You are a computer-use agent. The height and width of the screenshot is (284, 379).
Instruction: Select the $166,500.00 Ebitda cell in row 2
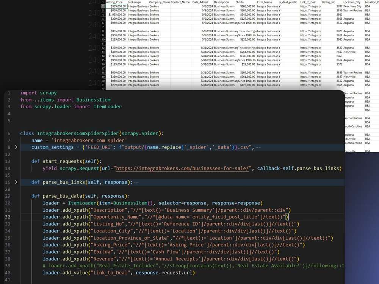click(x=246, y=6)
